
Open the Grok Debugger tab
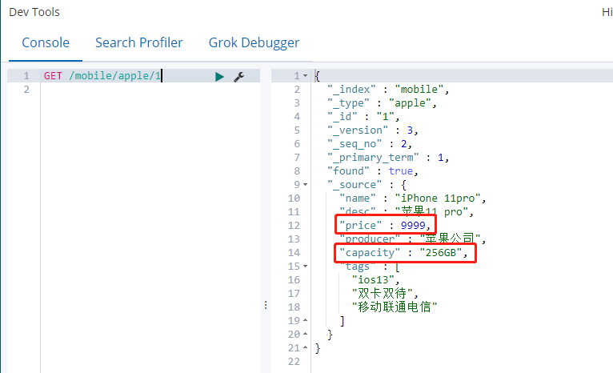[x=254, y=43]
